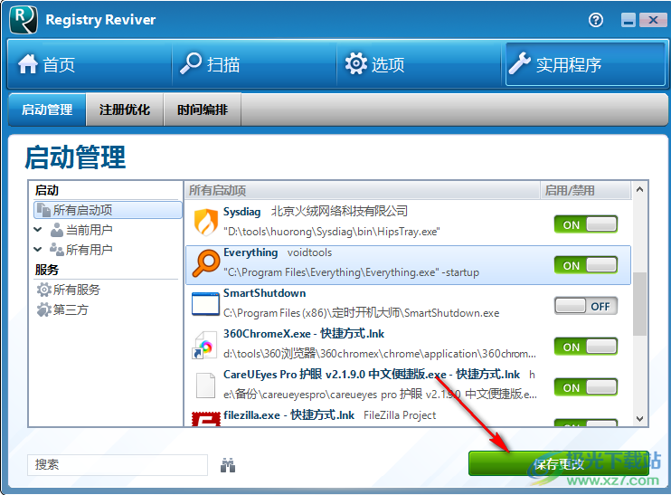
Task: Select the Sysdiag entry name
Action: [x=241, y=212]
